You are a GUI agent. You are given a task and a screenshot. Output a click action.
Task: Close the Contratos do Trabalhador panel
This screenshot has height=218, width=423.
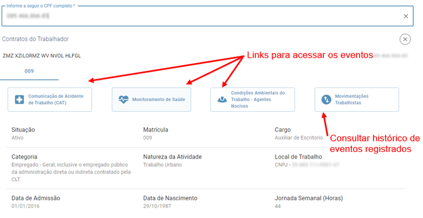[405, 40]
